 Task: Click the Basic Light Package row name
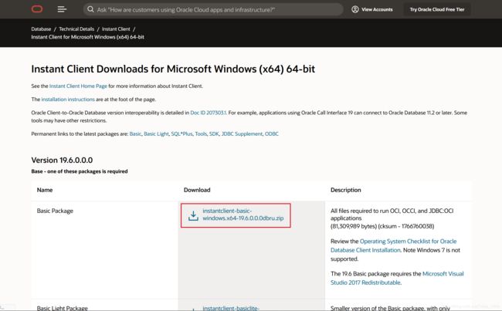tap(62, 308)
